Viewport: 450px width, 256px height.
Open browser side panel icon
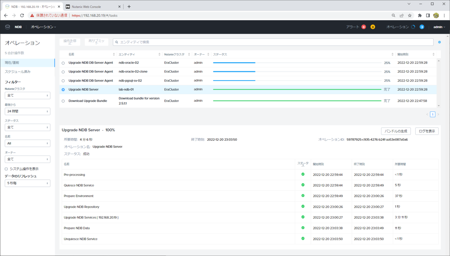pos(428,15)
